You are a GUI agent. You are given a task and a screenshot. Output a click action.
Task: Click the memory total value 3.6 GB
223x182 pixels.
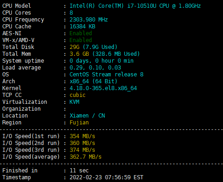point(79,54)
